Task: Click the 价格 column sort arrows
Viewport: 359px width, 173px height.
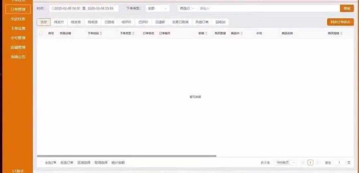Action: tap(206, 34)
